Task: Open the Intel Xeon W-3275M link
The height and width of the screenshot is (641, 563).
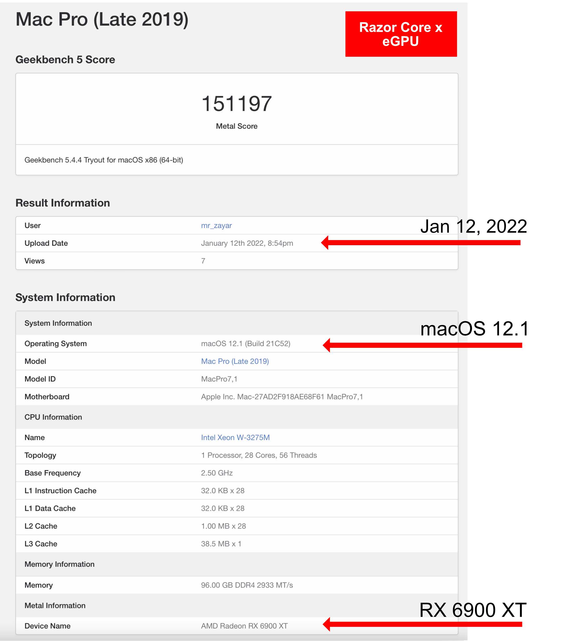Action: point(235,437)
